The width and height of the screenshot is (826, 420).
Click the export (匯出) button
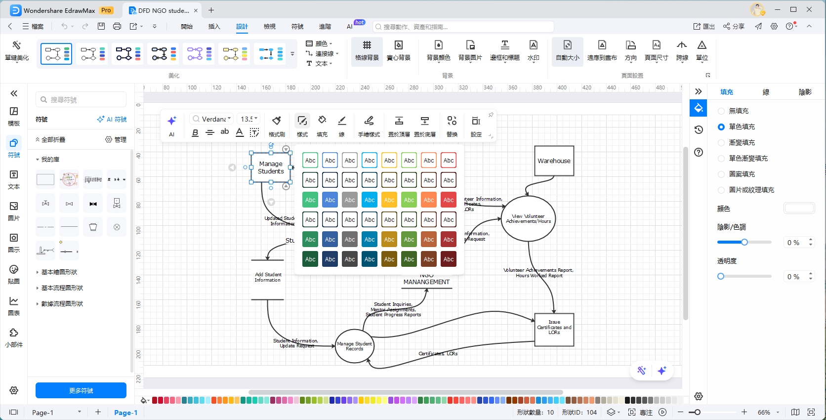(x=704, y=27)
